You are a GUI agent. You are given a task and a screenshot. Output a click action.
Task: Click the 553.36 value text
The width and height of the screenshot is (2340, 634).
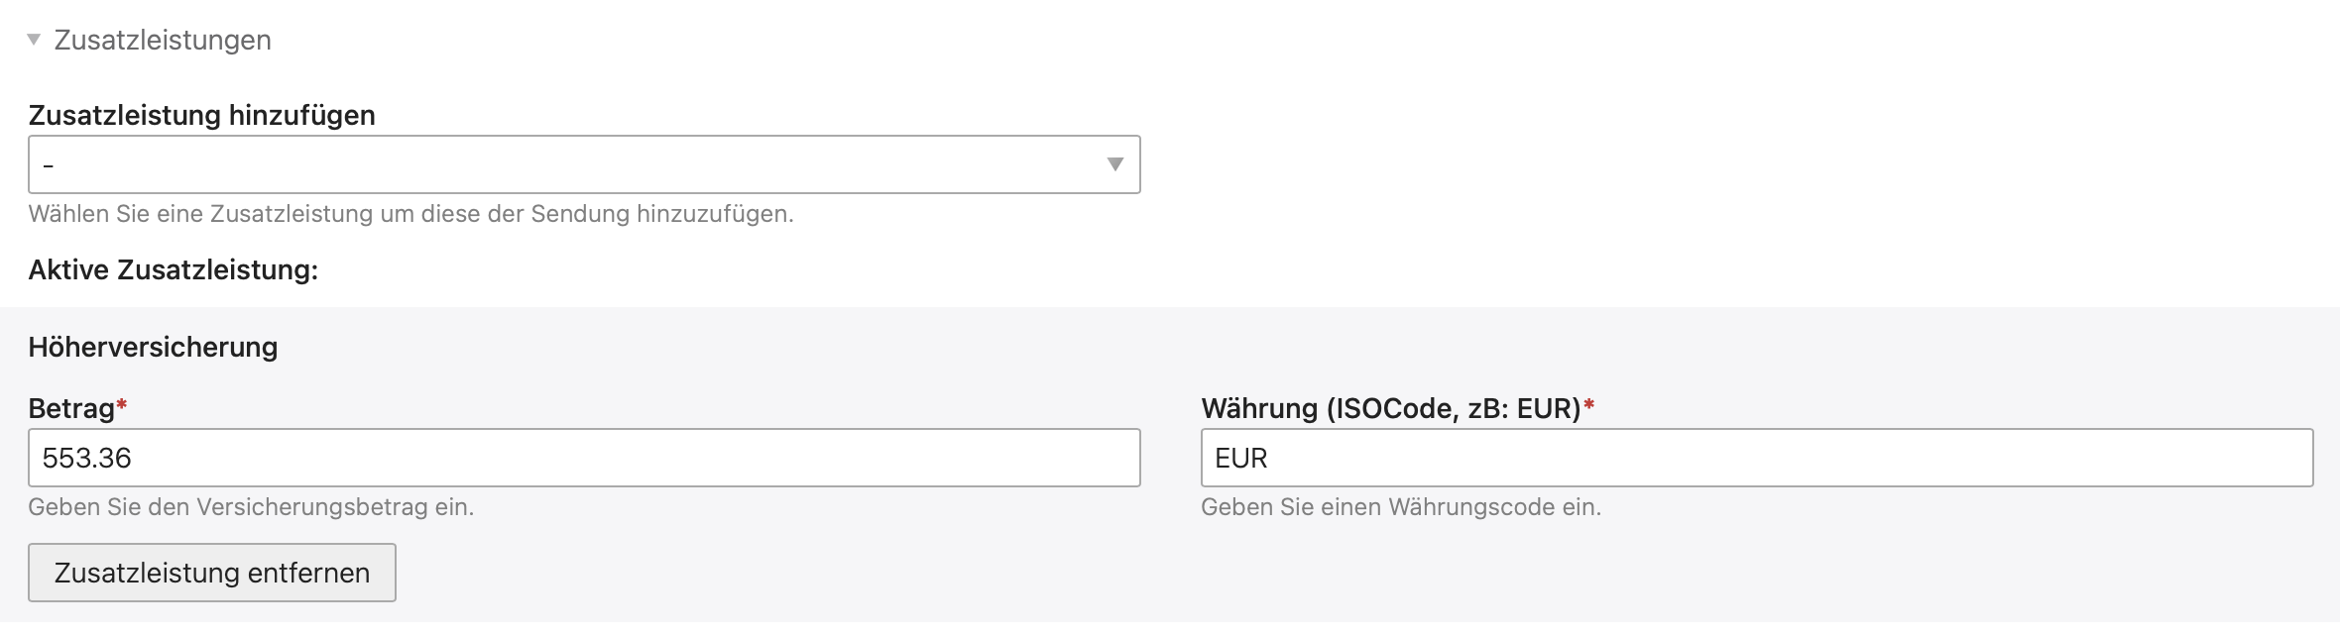click(x=87, y=458)
